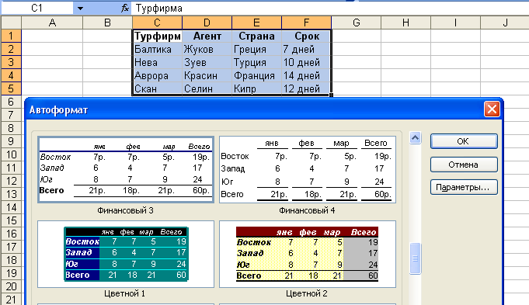Select column A header

click(x=52, y=23)
